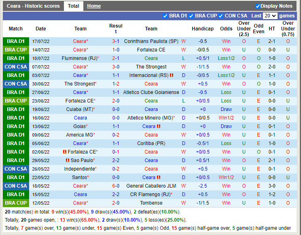Click BRA CUP label for 12/05/22 match
The image size is (301, 235).
click(16, 203)
